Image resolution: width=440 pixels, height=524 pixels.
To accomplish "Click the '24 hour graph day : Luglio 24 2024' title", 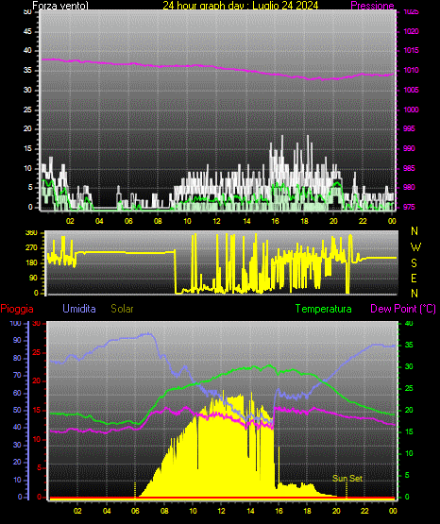I will tap(240, 6).
